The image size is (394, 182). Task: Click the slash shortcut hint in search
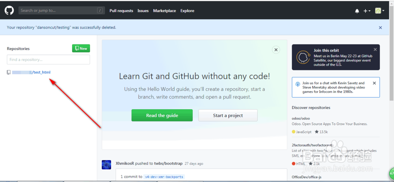[x=100, y=11]
